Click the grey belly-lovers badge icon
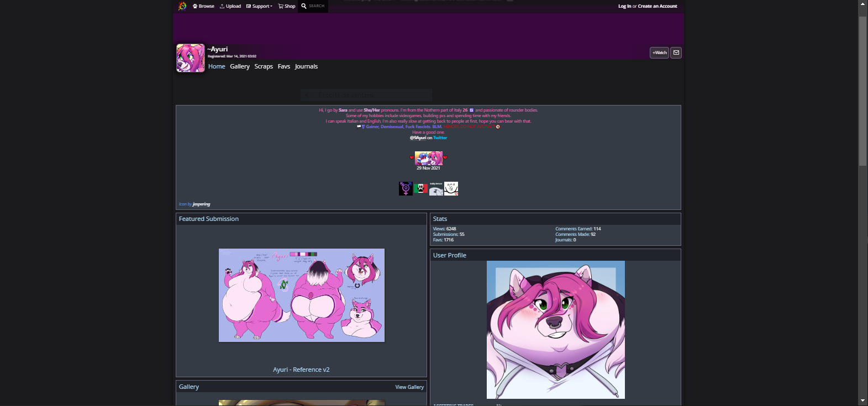The image size is (868, 406). pos(436,188)
